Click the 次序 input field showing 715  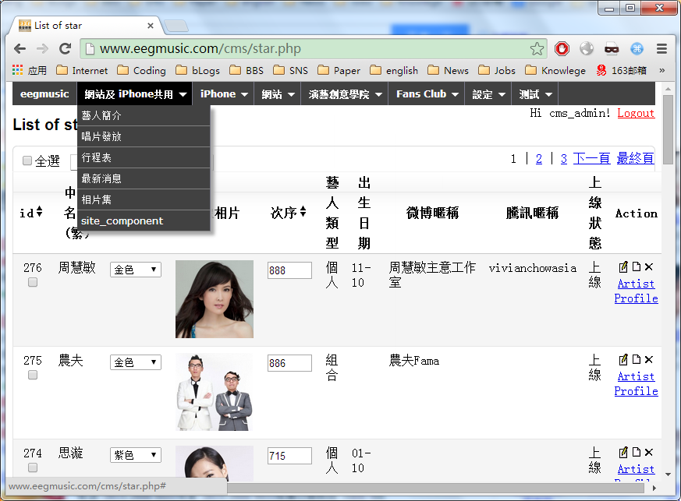point(289,456)
